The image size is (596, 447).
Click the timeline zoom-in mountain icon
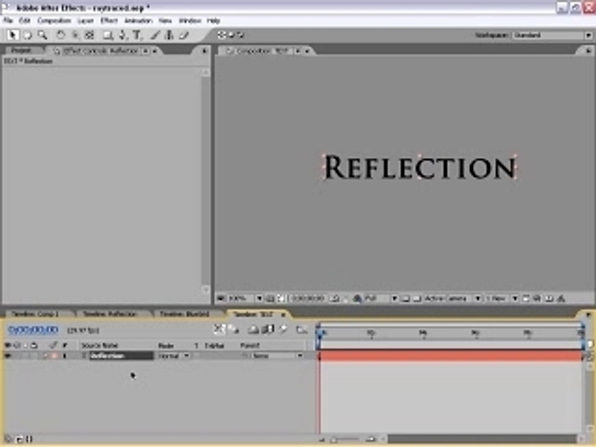[371, 440]
